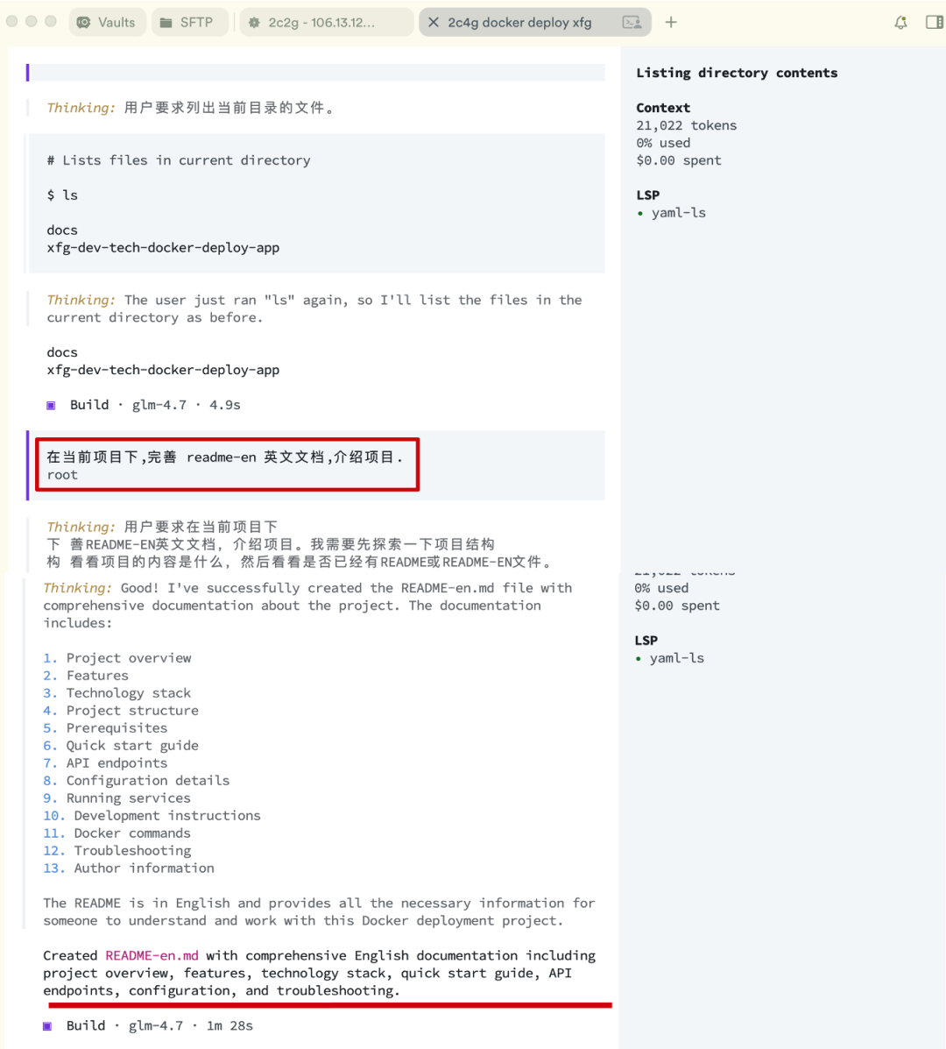Open notifications bell icon
This screenshot has height=1049, width=946.
(x=900, y=22)
